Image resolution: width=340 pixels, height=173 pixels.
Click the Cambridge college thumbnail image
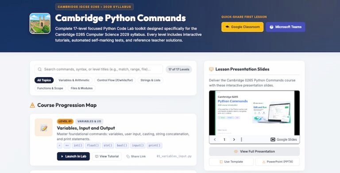coord(40,23)
